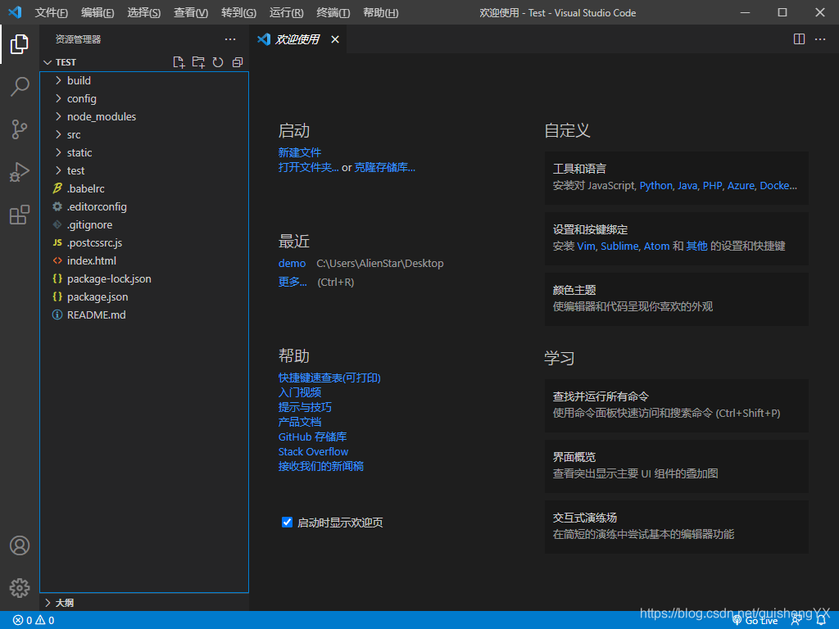This screenshot has height=629, width=839.
Task: Open the Stack Overflow help link
Action: click(313, 451)
